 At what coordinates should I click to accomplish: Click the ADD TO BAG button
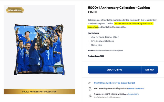coord(115,70)
